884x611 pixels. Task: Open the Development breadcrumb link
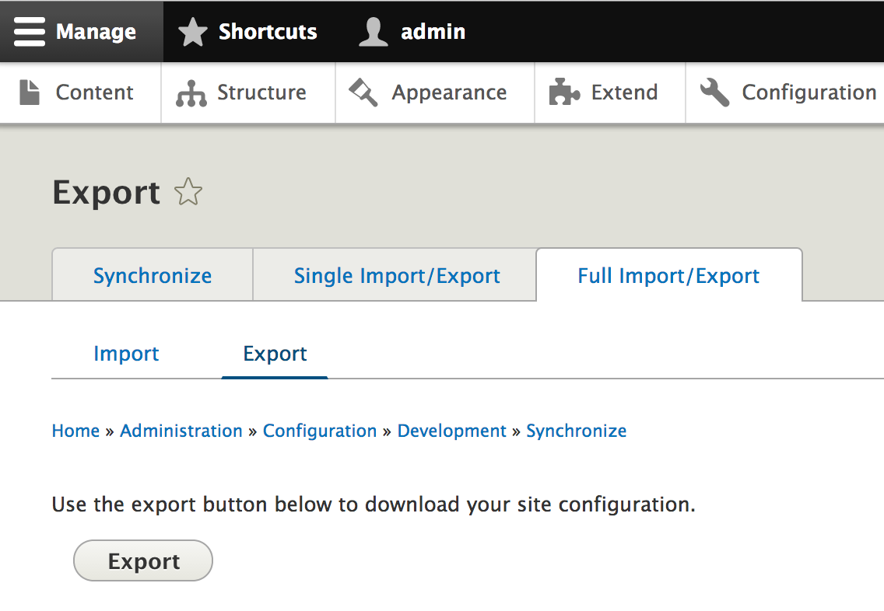(451, 431)
